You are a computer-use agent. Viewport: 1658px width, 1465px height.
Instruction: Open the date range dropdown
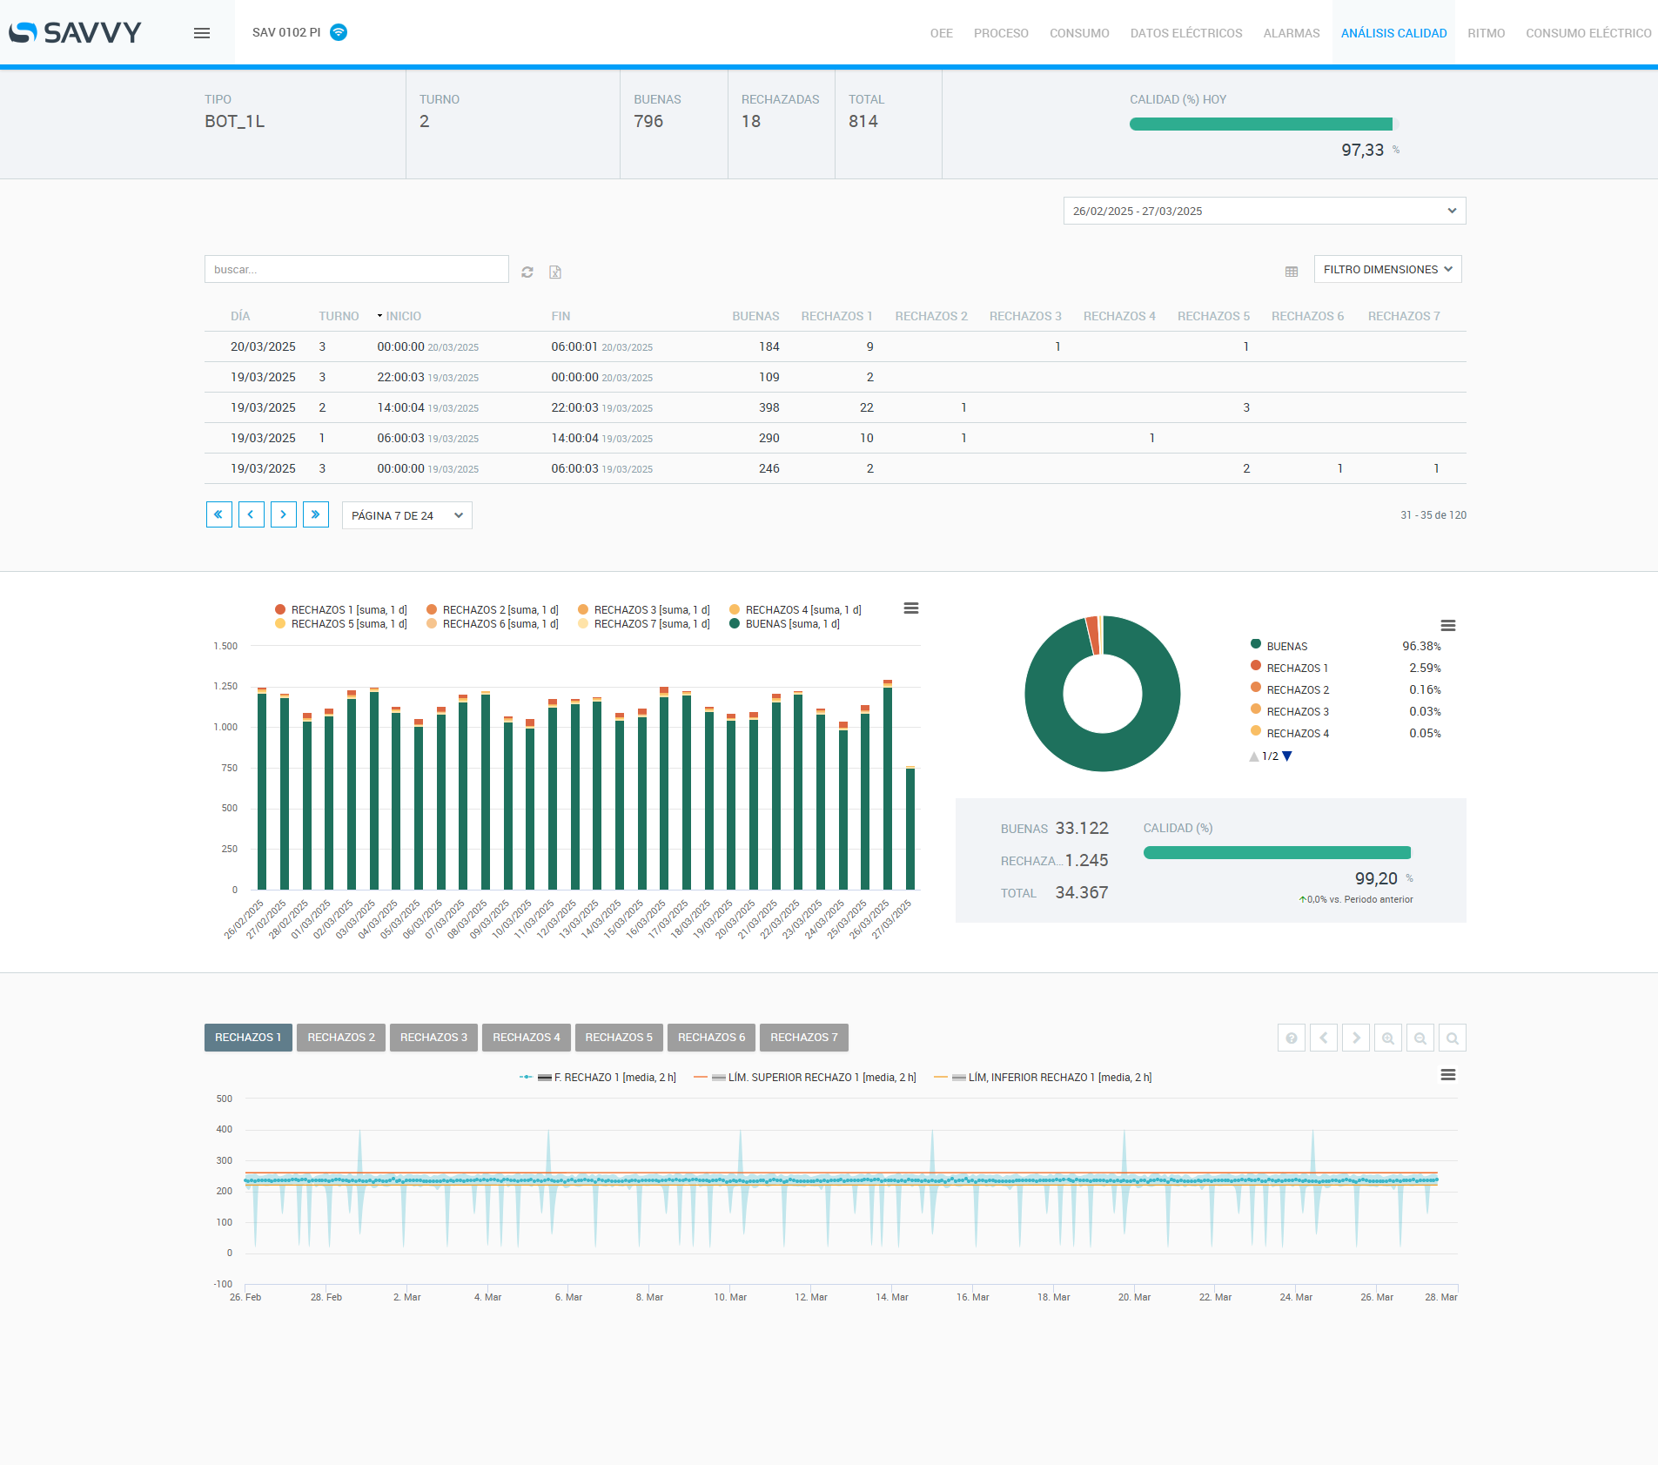1264,211
